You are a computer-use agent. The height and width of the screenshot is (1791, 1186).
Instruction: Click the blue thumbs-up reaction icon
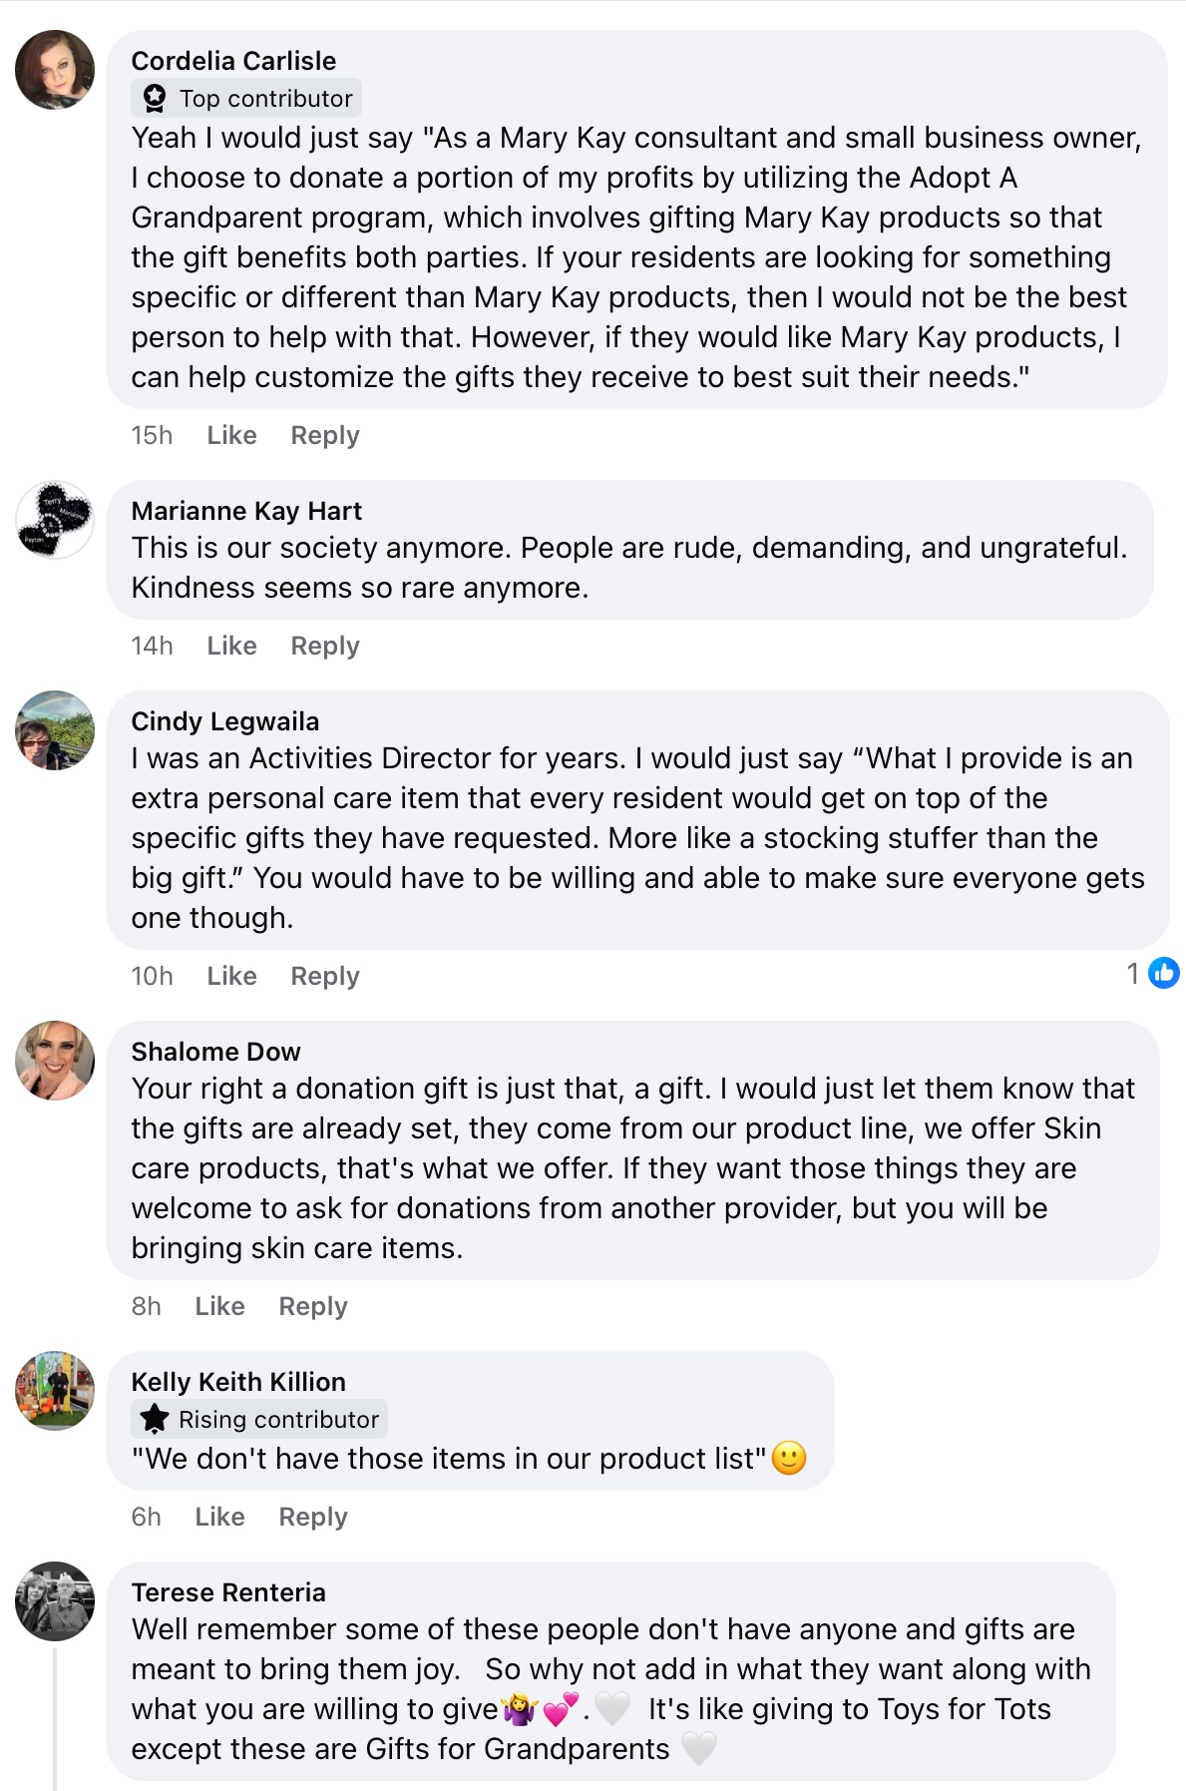click(1163, 973)
